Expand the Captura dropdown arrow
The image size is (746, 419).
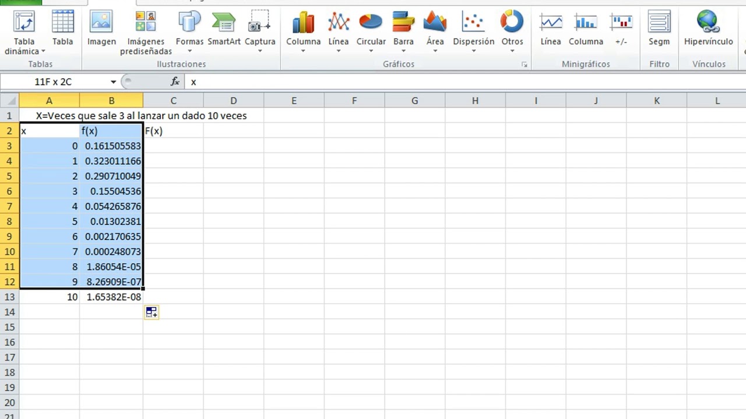(x=260, y=51)
